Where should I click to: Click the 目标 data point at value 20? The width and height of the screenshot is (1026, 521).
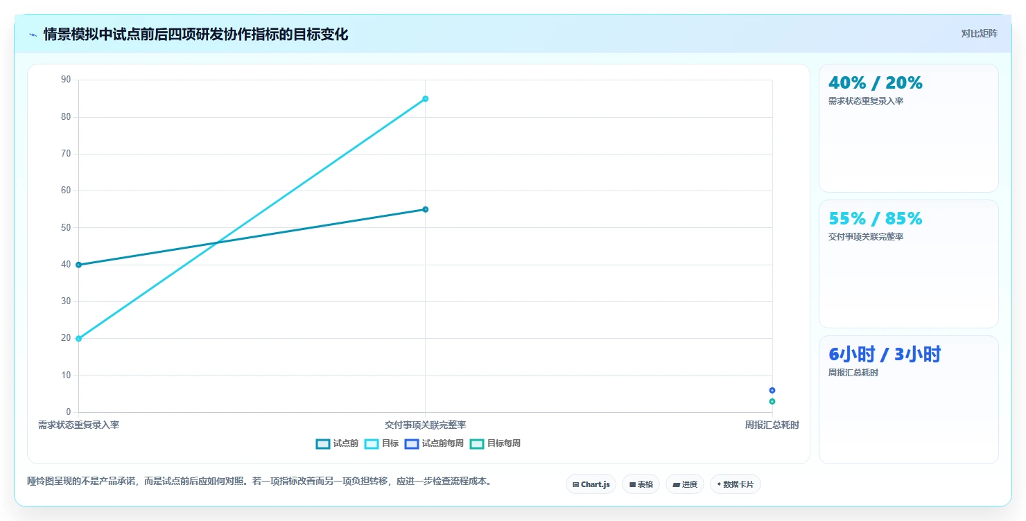tap(78, 339)
